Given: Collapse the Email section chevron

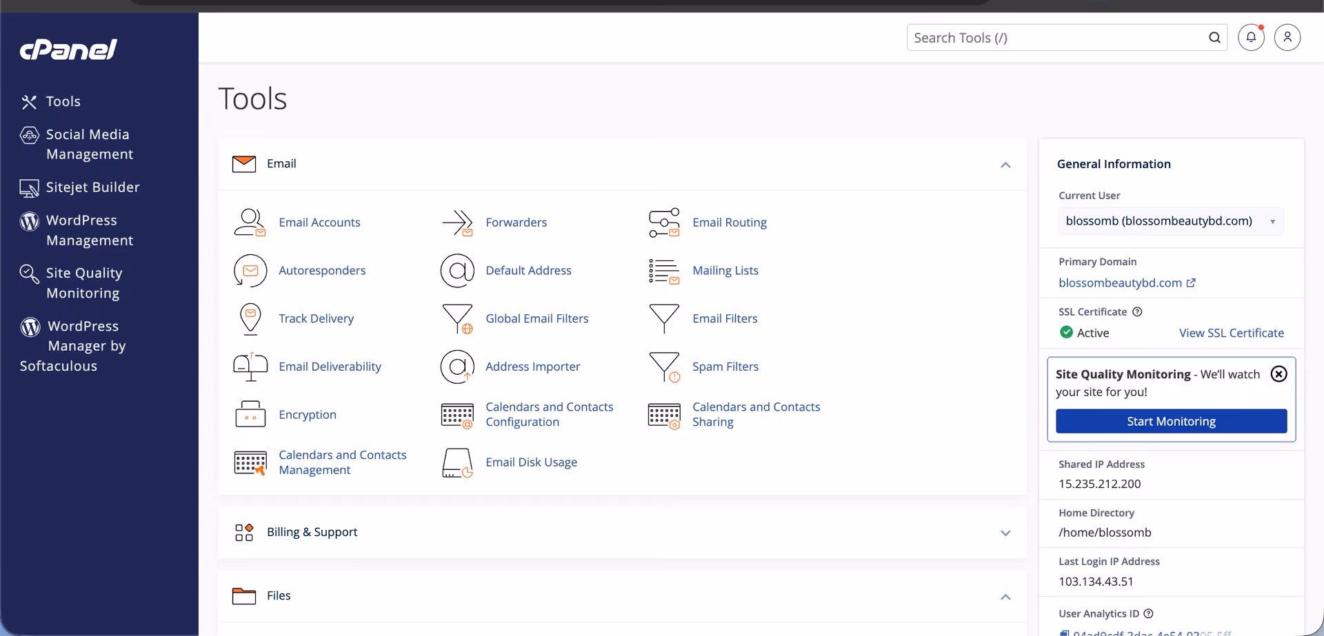Looking at the screenshot, I should point(1005,165).
